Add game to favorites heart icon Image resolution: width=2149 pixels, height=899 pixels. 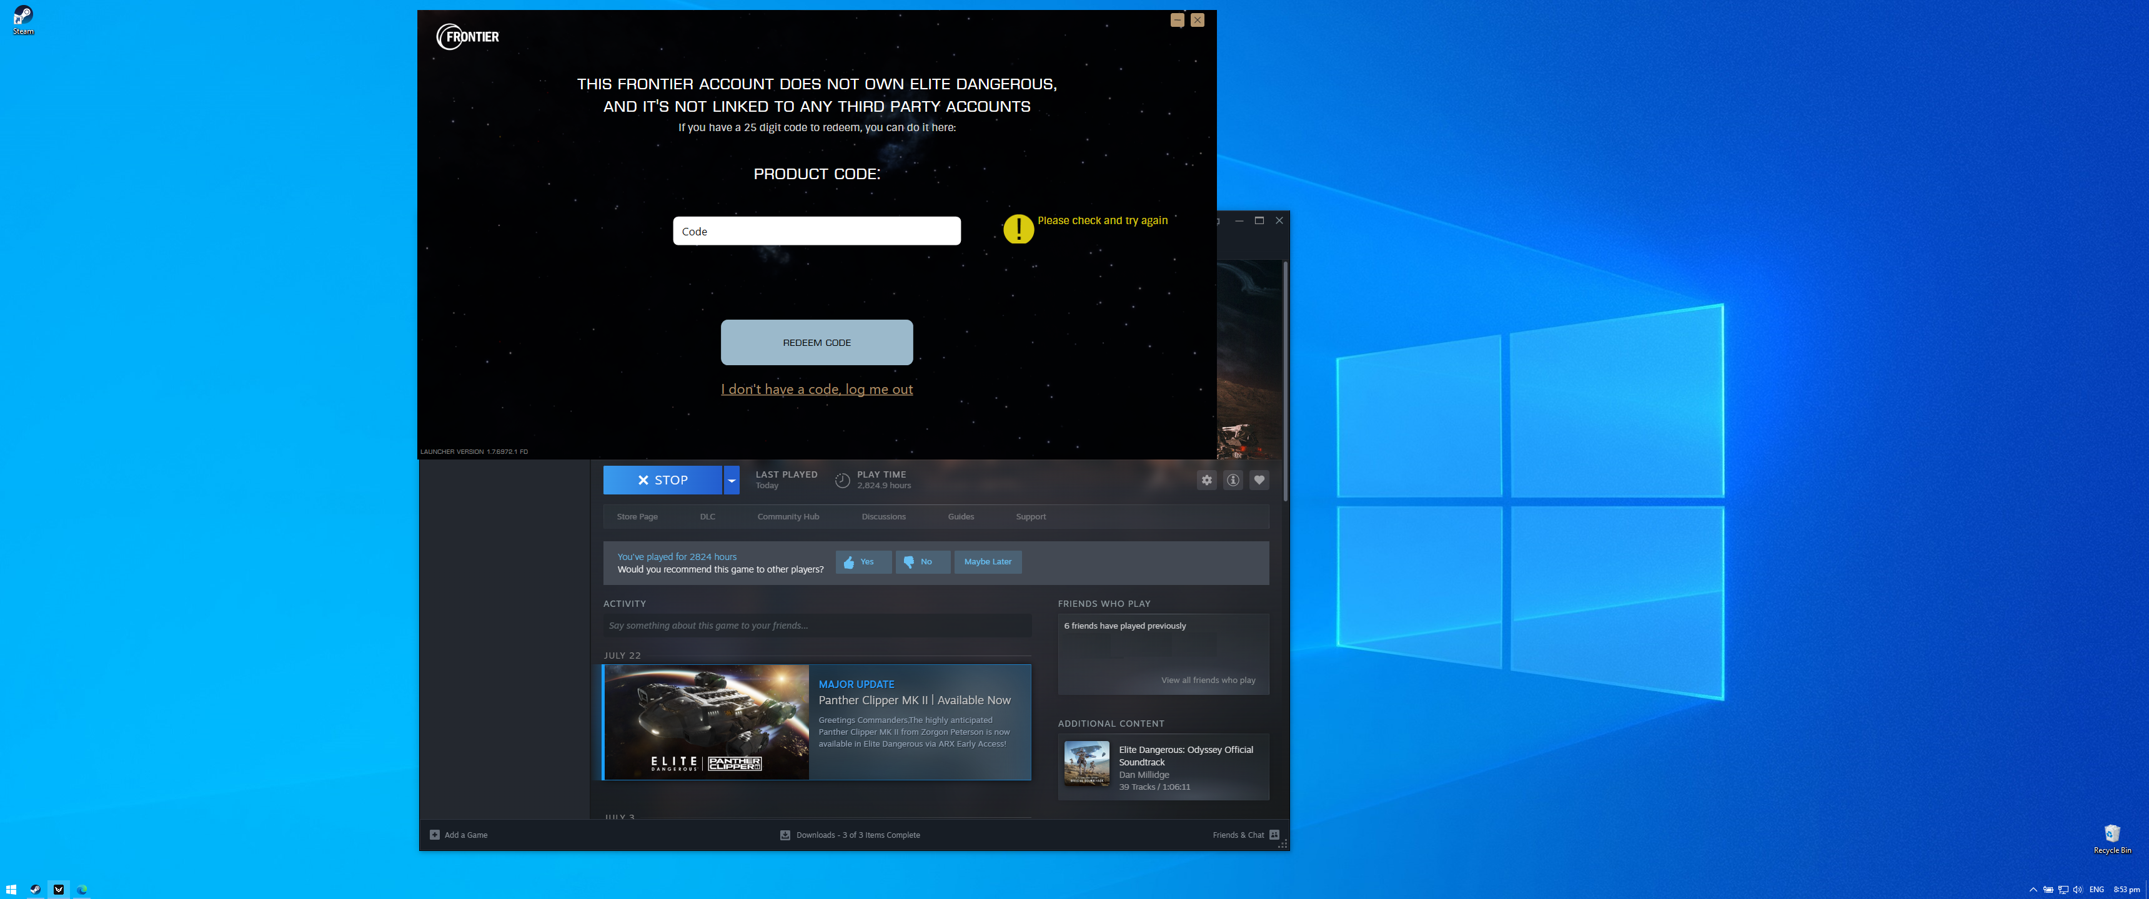tap(1259, 479)
